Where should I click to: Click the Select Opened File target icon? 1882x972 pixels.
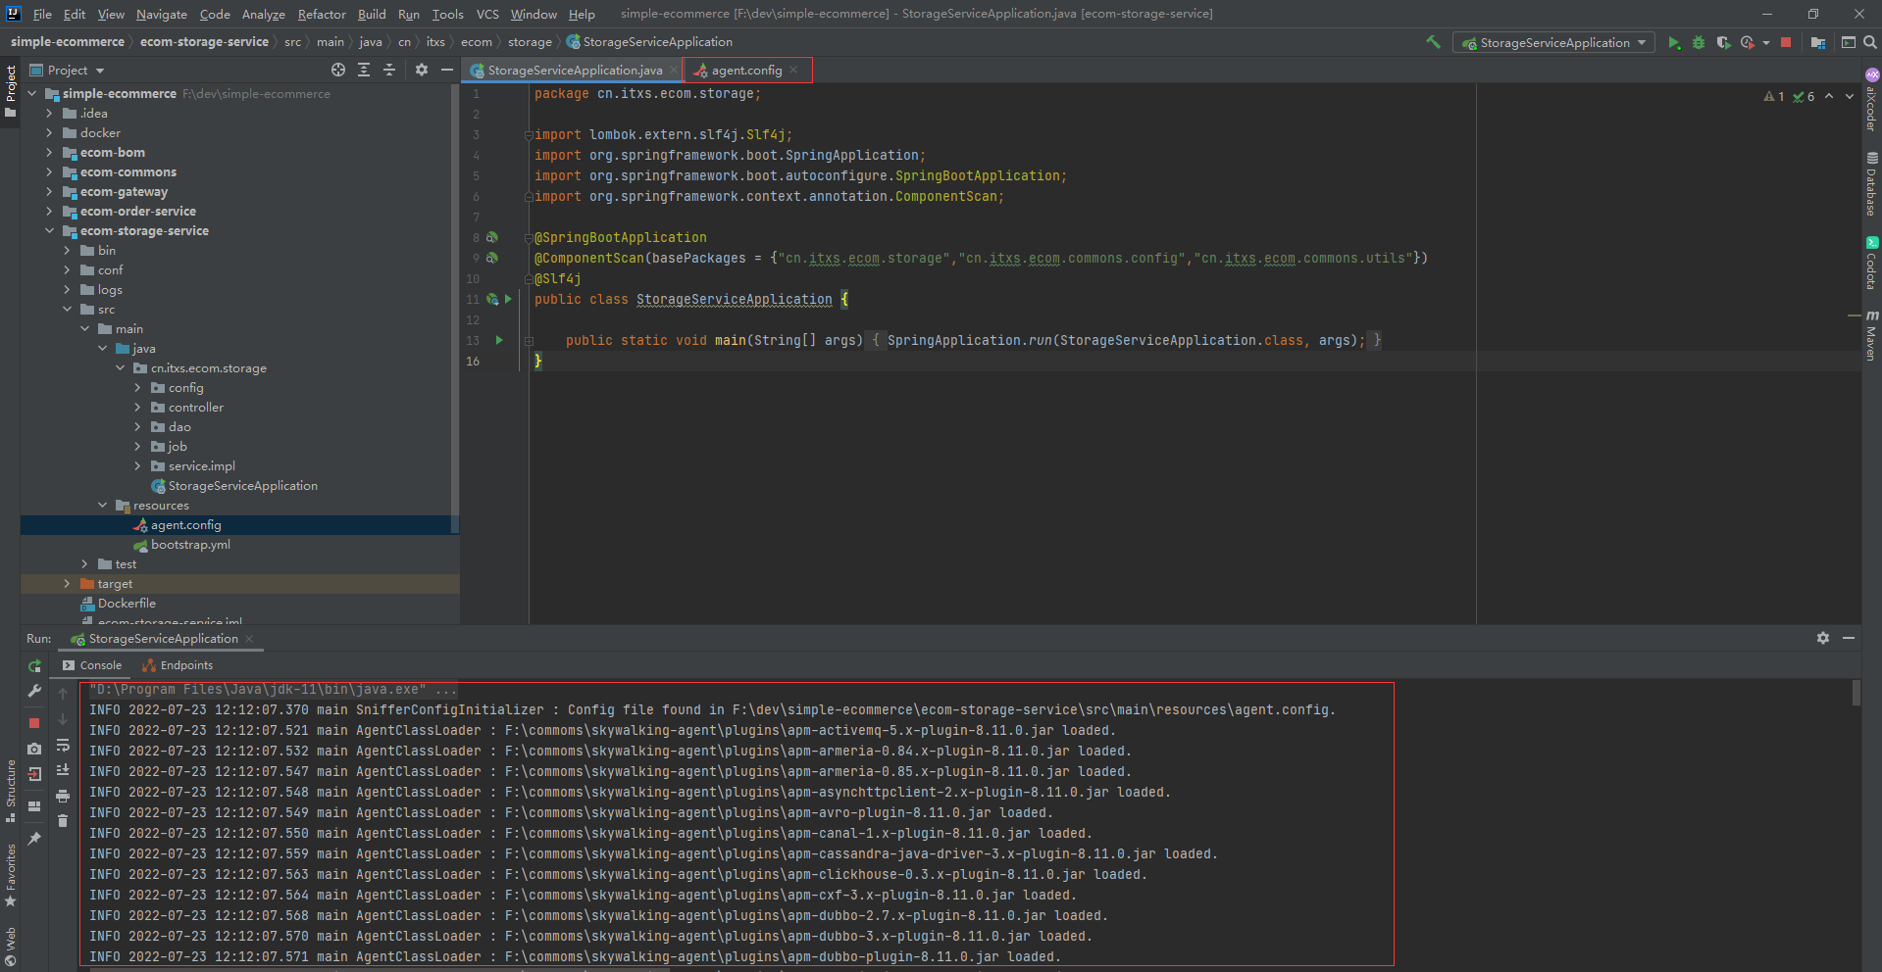click(338, 70)
